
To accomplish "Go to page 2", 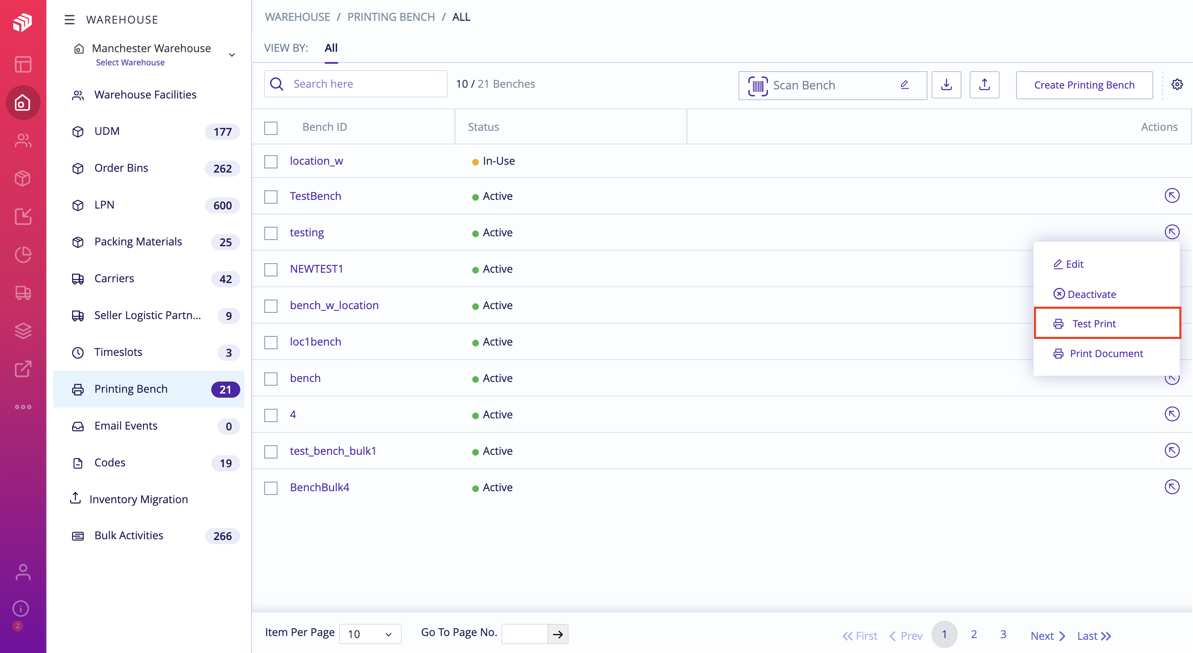I will pyautogui.click(x=973, y=634).
